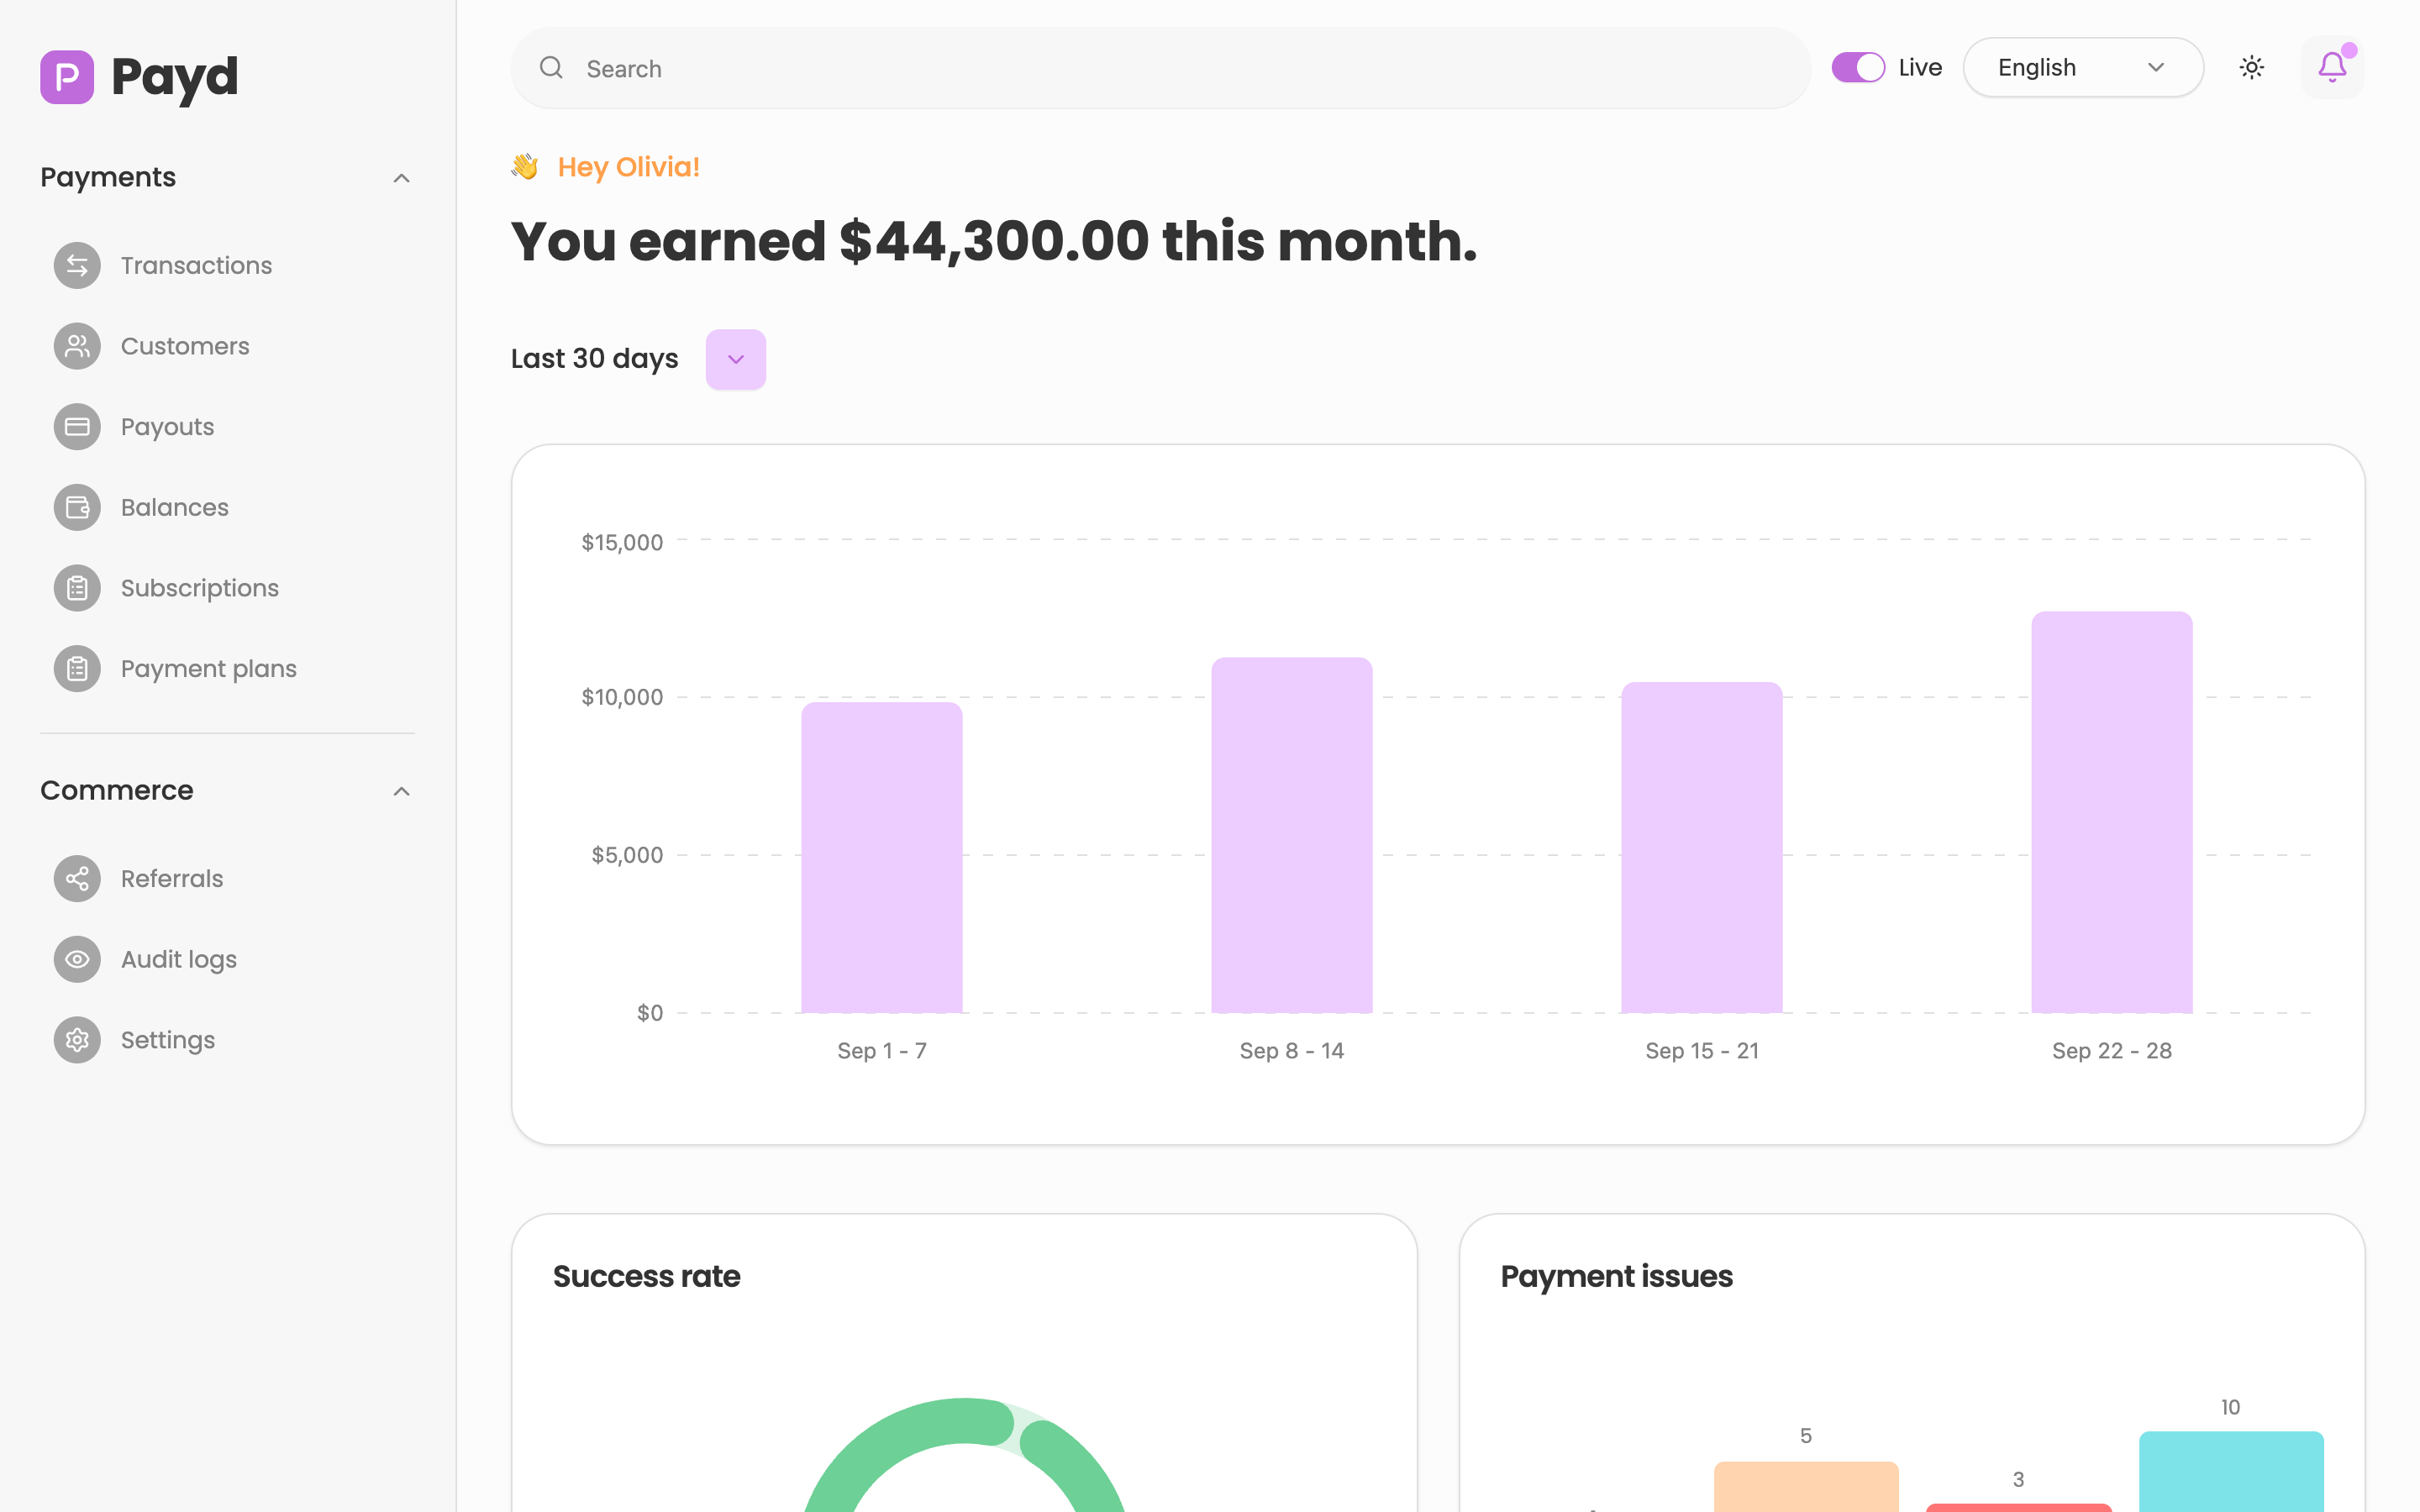Open the English language dropdown

2083,67
